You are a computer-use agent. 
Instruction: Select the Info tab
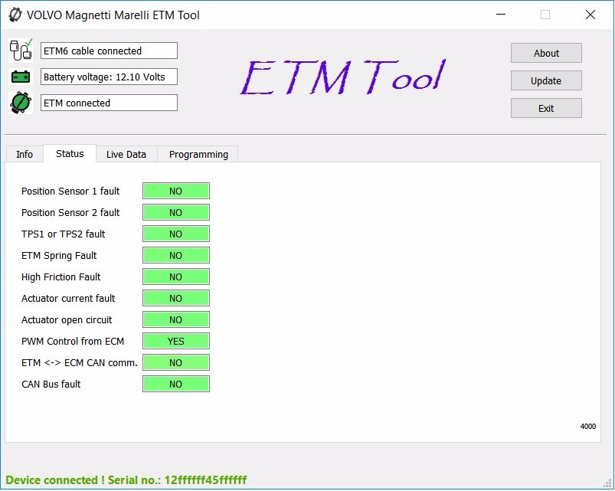pos(24,154)
